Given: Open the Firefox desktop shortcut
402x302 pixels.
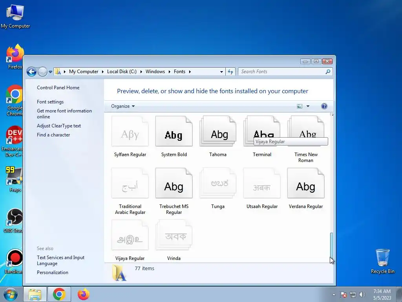Looking at the screenshot, I should [15, 57].
